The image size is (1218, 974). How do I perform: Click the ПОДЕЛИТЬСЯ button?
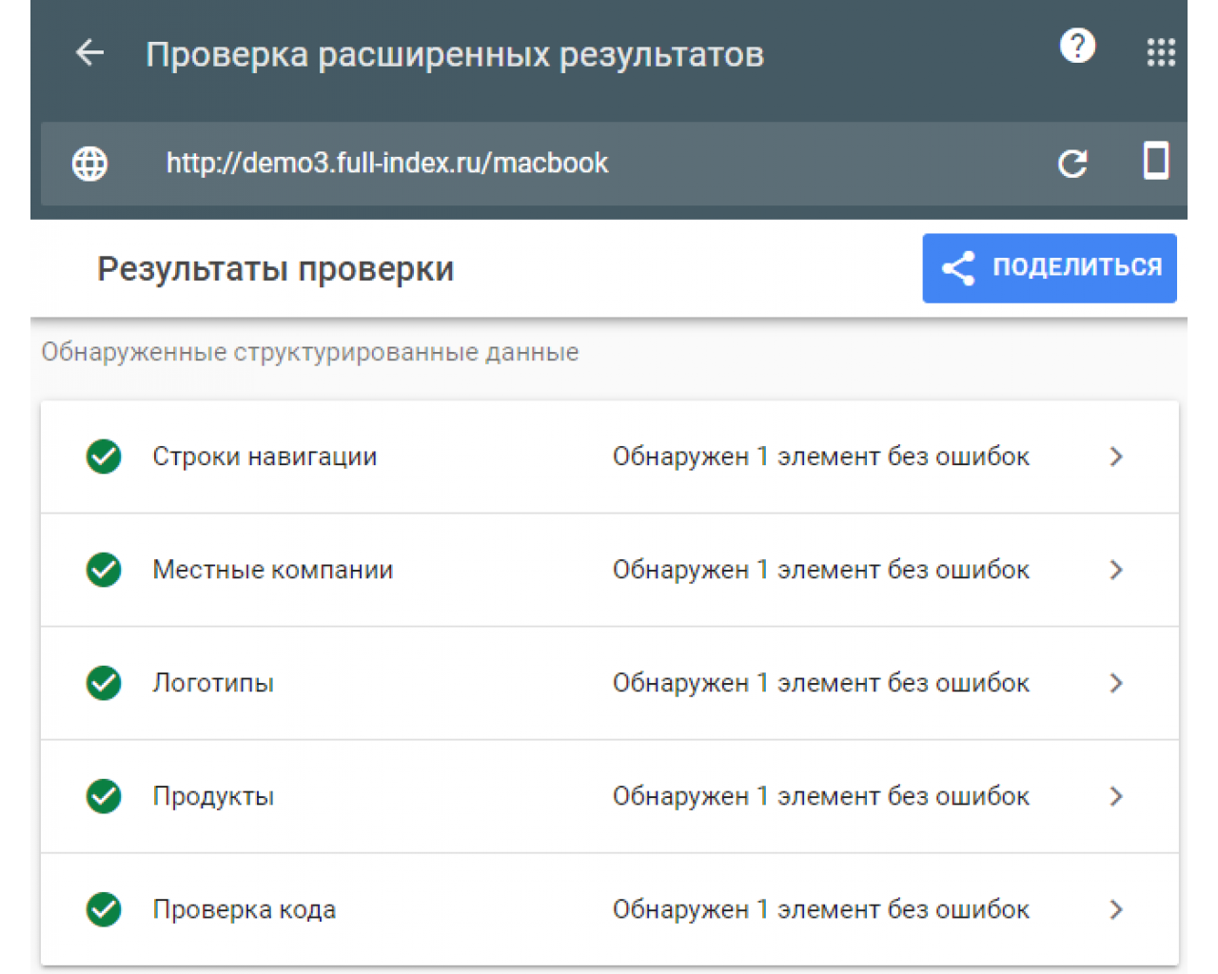[1049, 267]
